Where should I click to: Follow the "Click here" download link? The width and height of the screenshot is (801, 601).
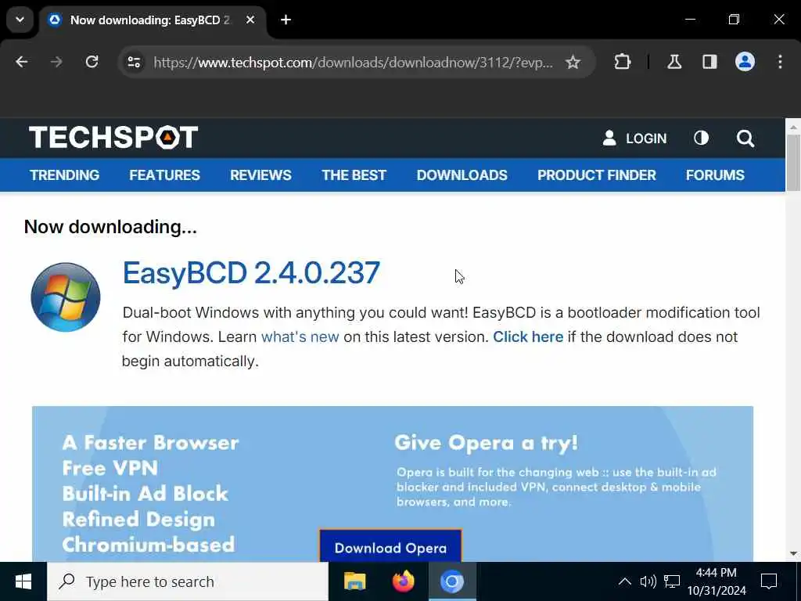pos(528,336)
